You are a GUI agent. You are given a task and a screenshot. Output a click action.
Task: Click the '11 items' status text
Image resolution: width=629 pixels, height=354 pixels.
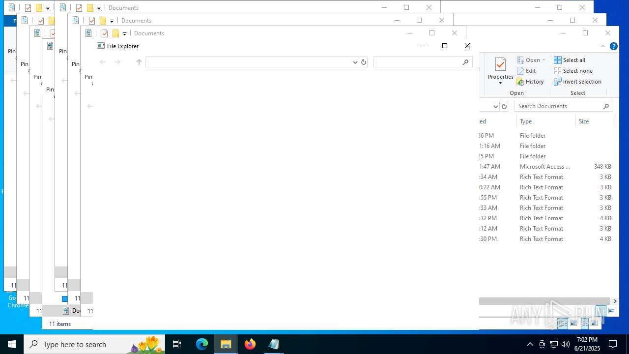(60, 324)
